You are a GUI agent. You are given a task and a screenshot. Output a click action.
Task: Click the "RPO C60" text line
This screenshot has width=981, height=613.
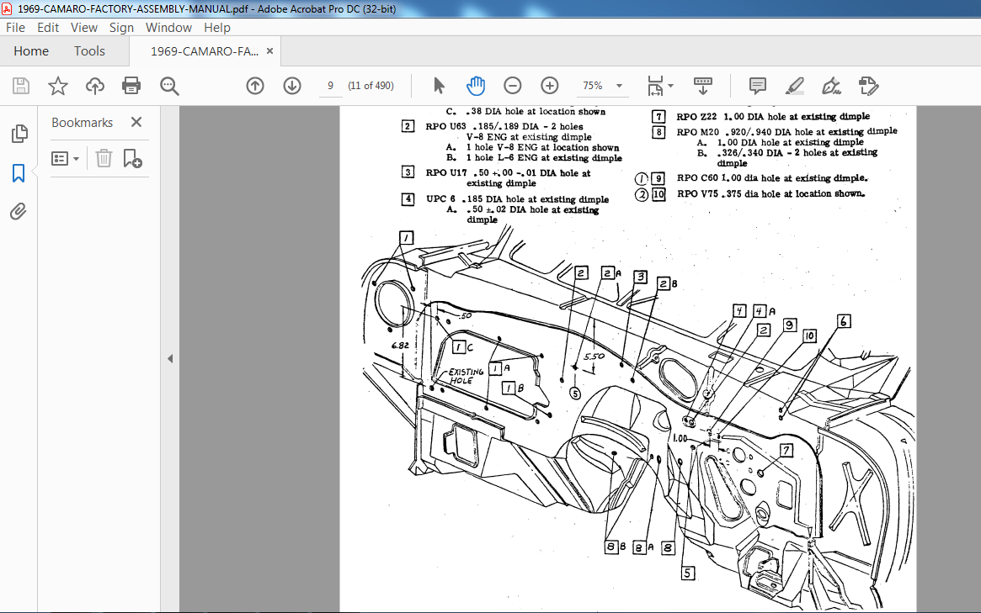point(772,178)
